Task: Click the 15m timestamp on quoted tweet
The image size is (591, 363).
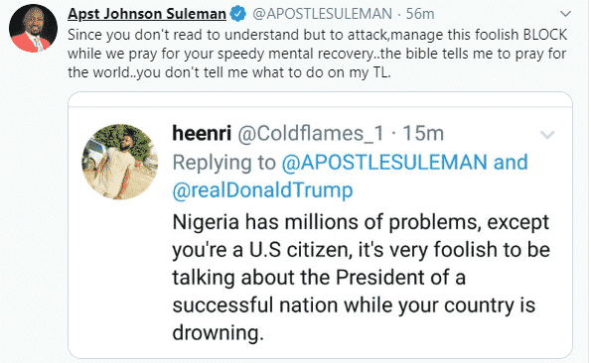Action: 423,134
